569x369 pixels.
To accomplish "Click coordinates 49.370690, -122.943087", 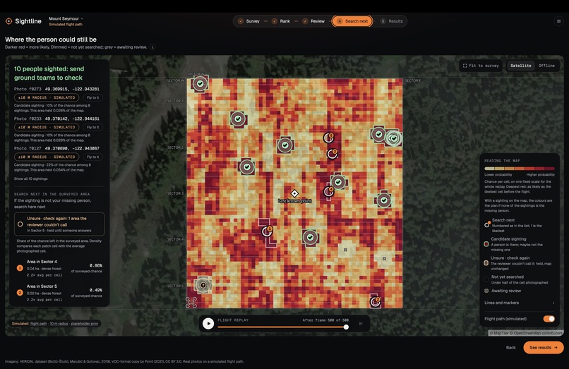I will [72, 148].
